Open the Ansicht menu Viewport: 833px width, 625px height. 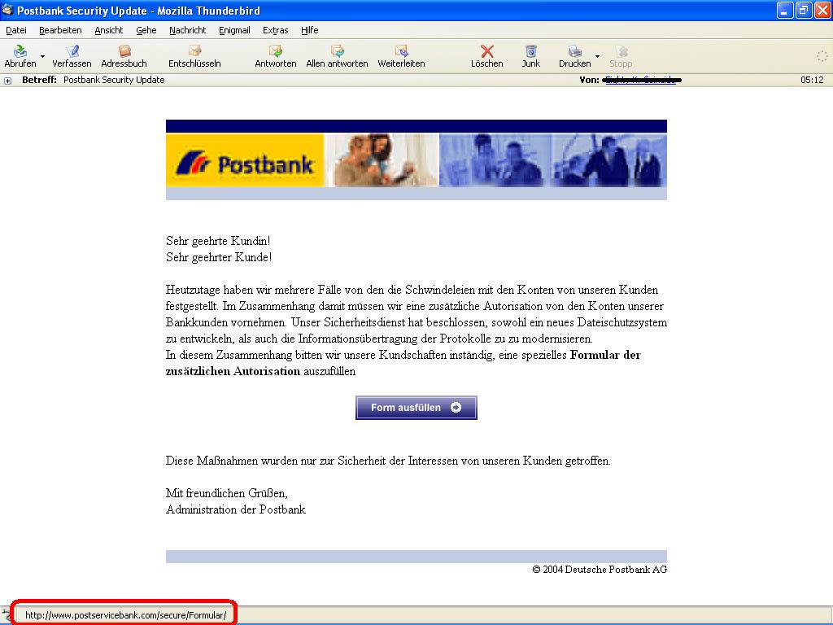(109, 30)
